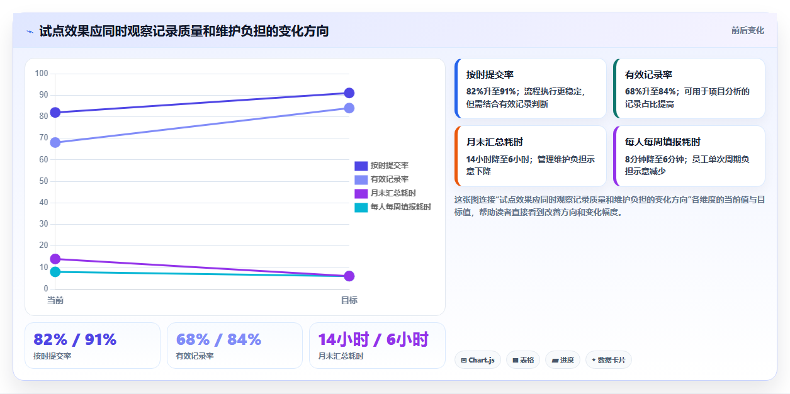Click the 数据卡片 chip
The height and width of the screenshot is (394, 790).
(609, 360)
